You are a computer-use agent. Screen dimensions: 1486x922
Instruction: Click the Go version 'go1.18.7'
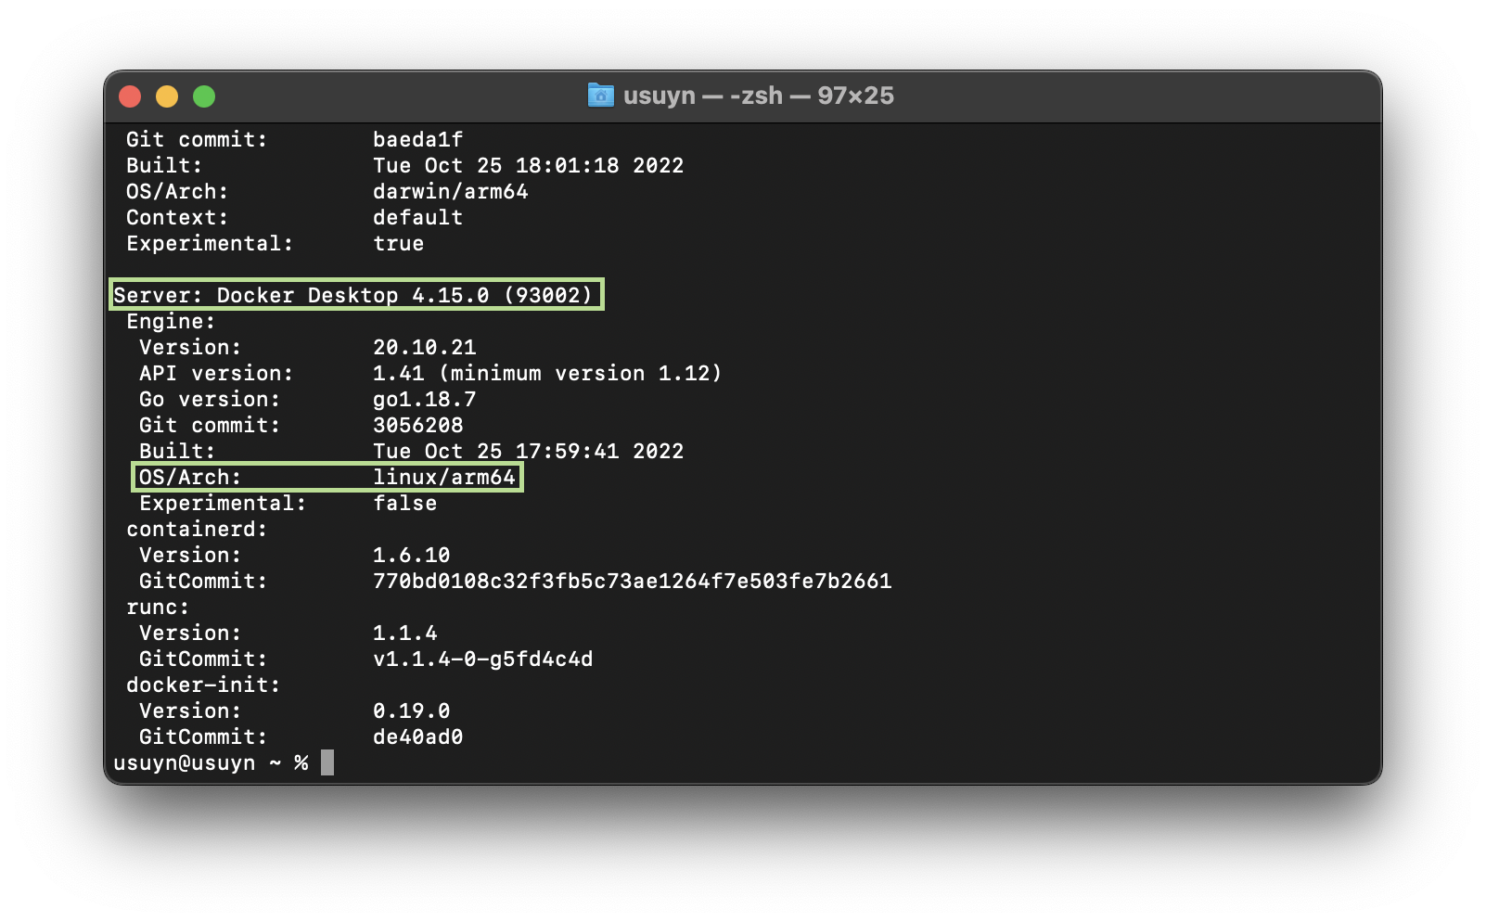[424, 399]
